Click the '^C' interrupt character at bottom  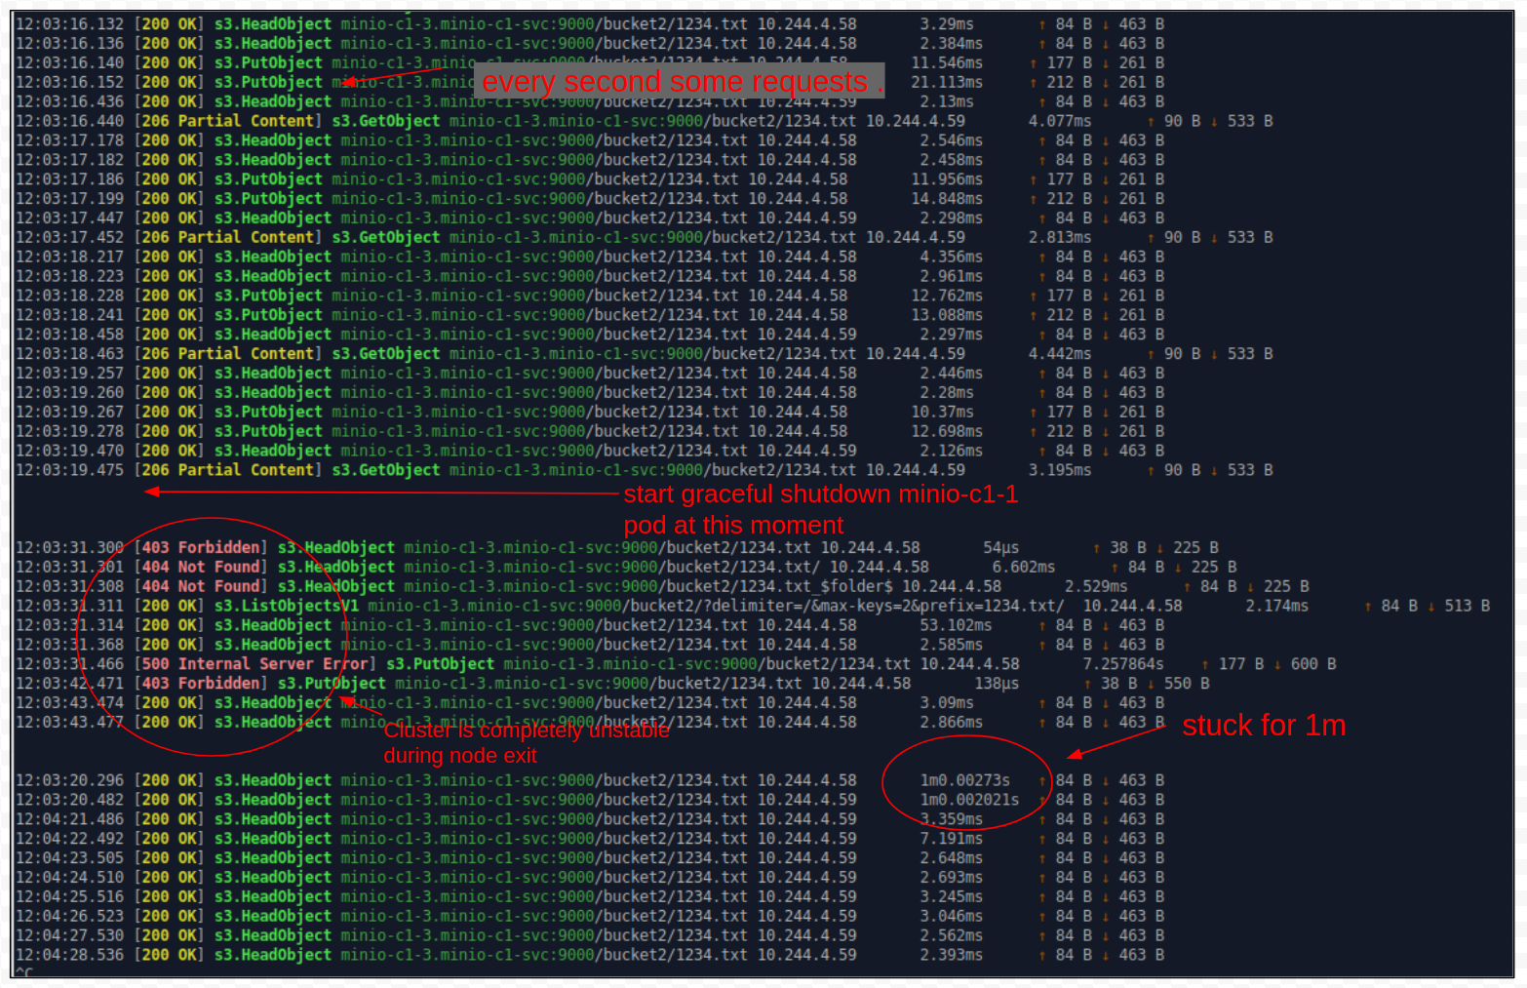[x=23, y=972]
